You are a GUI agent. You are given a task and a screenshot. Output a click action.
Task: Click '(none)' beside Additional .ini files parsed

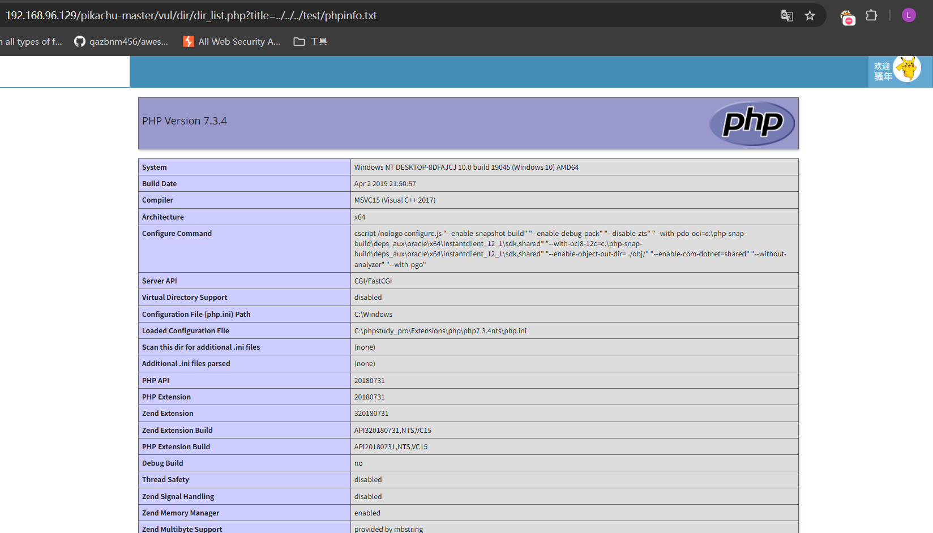click(x=365, y=364)
